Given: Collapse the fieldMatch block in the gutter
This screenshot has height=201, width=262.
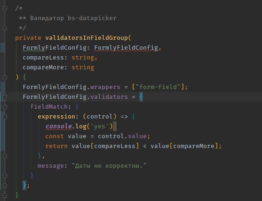Looking at the screenshot, I should pos(5,107).
